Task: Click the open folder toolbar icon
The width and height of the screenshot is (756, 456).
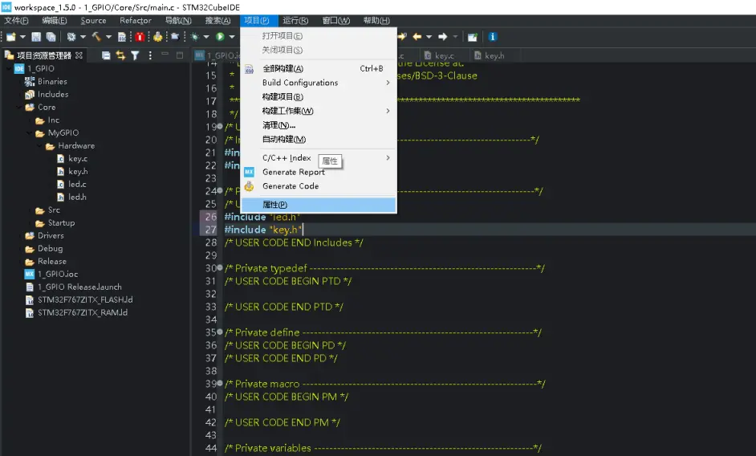Action: (x=176, y=37)
